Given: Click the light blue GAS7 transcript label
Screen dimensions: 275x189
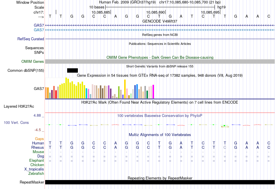Looking at the screenshot, I should click(39, 30).
